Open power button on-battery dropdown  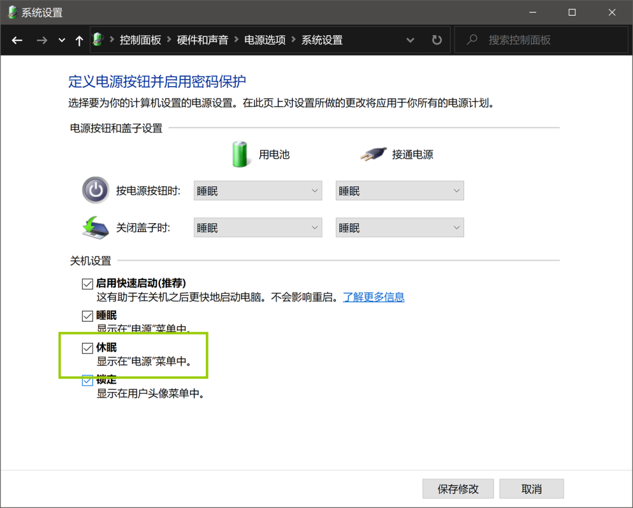pyautogui.click(x=258, y=190)
